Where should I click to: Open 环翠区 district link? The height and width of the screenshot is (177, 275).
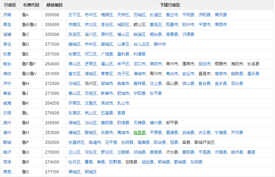click(75, 103)
